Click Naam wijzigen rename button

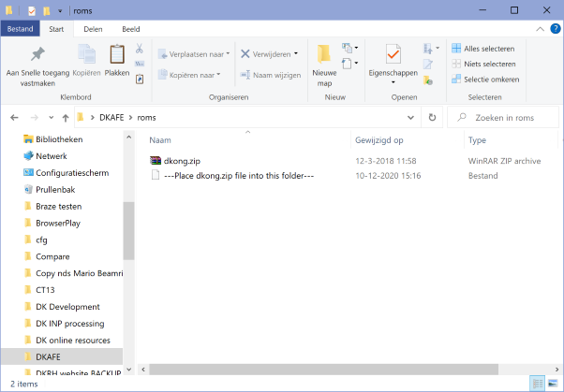[x=271, y=75]
